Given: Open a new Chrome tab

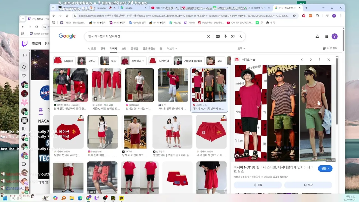Looking at the screenshot, I should (306, 8).
